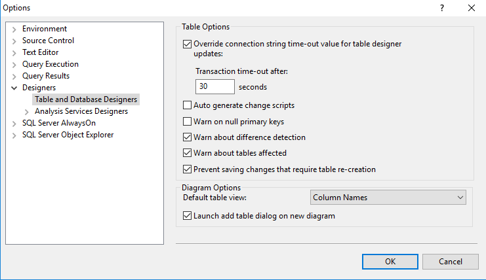Select SQL Server Object Explorer item
The height and width of the screenshot is (280, 486).
tap(68, 135)
